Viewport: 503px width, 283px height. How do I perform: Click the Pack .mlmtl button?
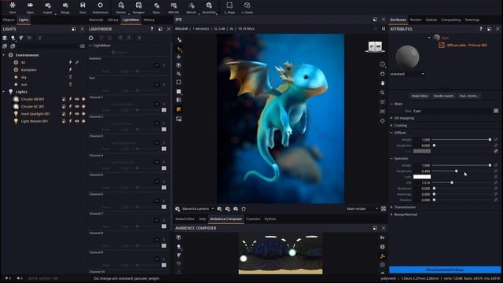point(468,96)
